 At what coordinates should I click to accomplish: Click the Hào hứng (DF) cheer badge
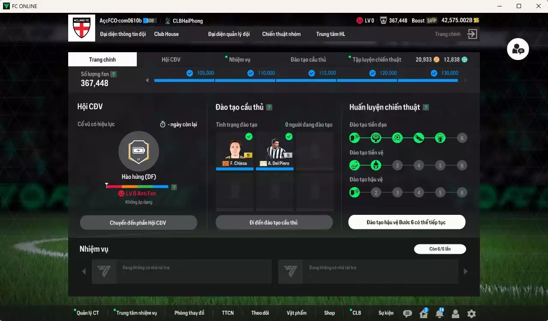139,152
